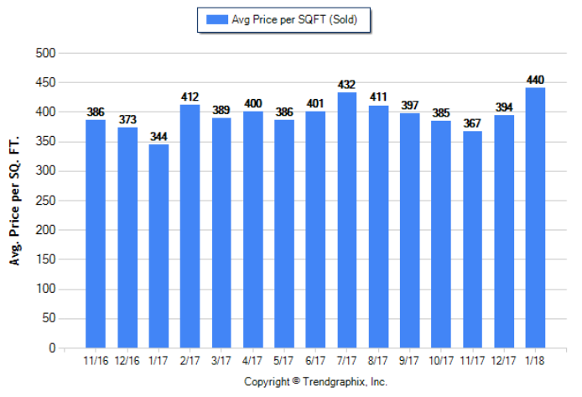
Task: Select the 4/17 bar valued 400
Action: pos(252,229)
